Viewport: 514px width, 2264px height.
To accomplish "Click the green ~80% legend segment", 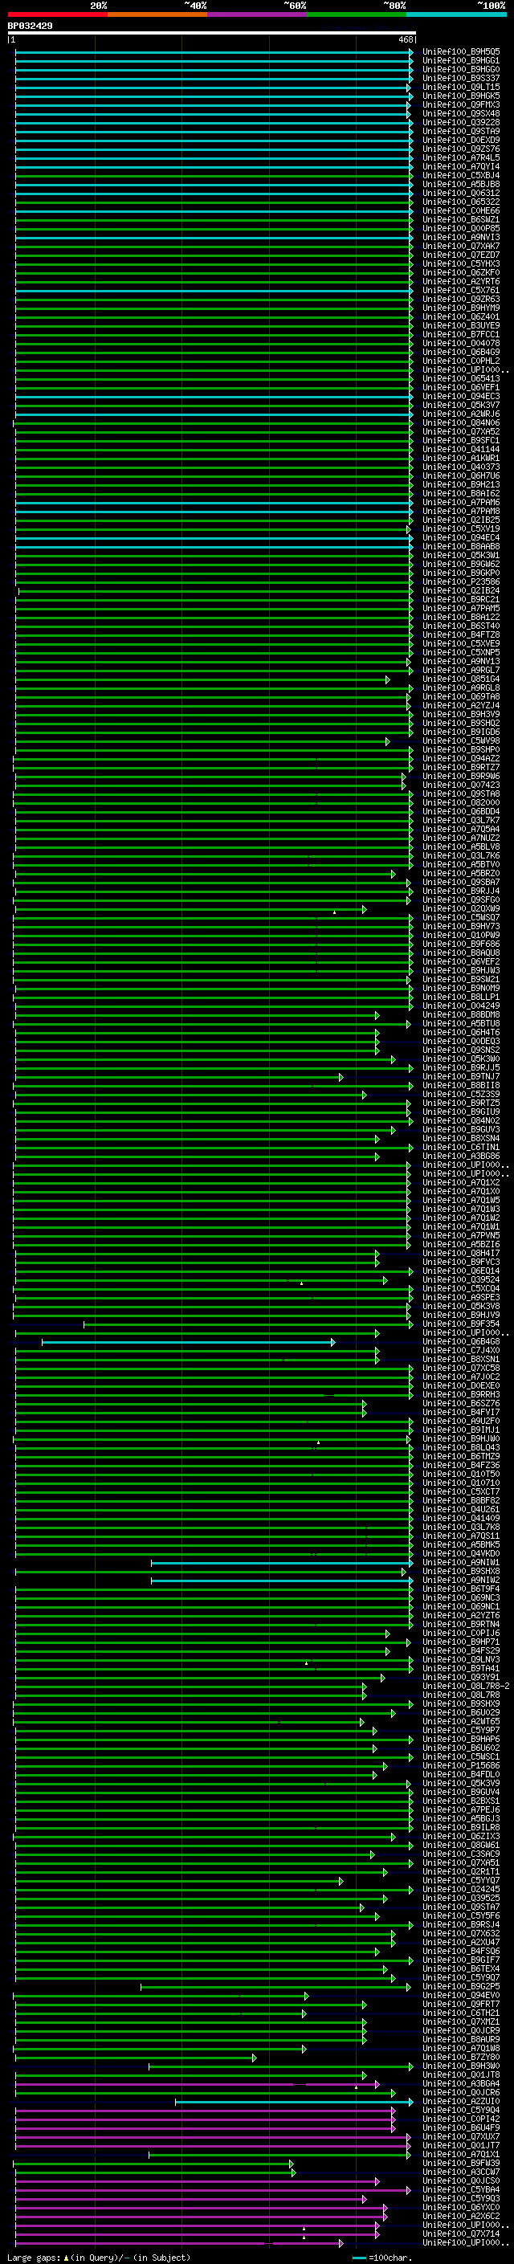I will [357, 14].
